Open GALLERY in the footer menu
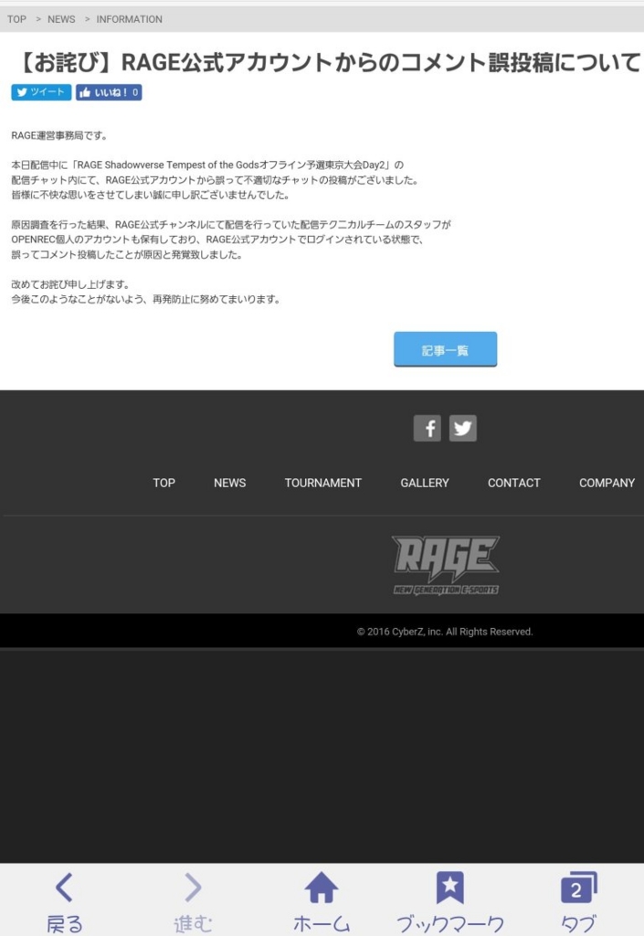The width and height of the screenshot is (644, 936). coord(425,483)
